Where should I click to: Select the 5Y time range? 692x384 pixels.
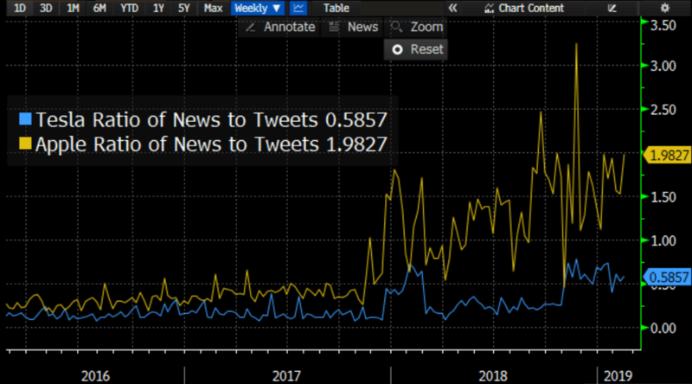point(184,8)
